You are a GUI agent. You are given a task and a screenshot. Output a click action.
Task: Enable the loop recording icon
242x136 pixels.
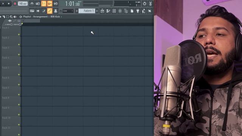coord(56,3)
